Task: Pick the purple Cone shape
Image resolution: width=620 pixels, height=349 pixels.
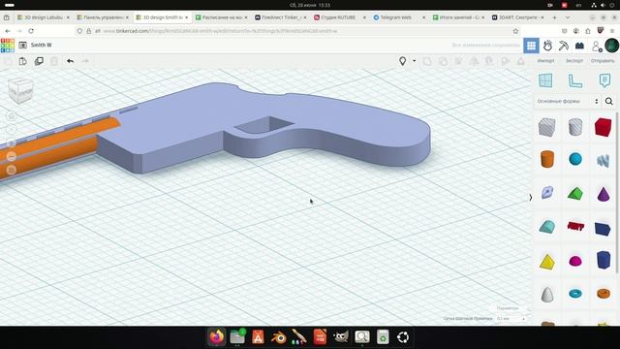Action: (x=604, y=194)
